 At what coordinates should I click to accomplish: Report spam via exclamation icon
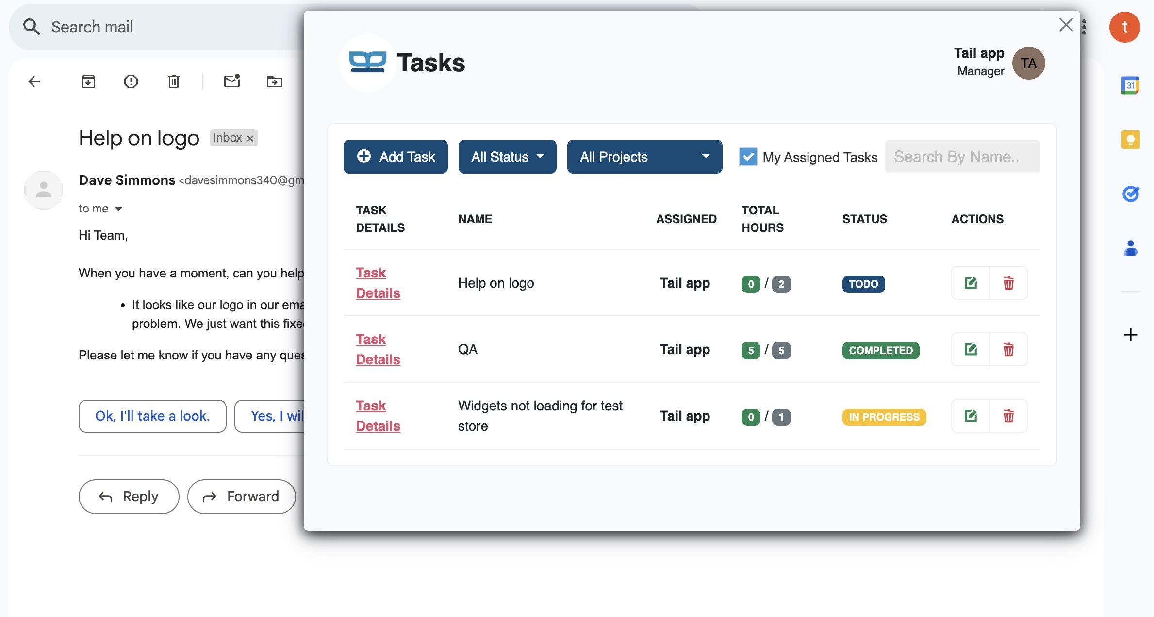131,81
